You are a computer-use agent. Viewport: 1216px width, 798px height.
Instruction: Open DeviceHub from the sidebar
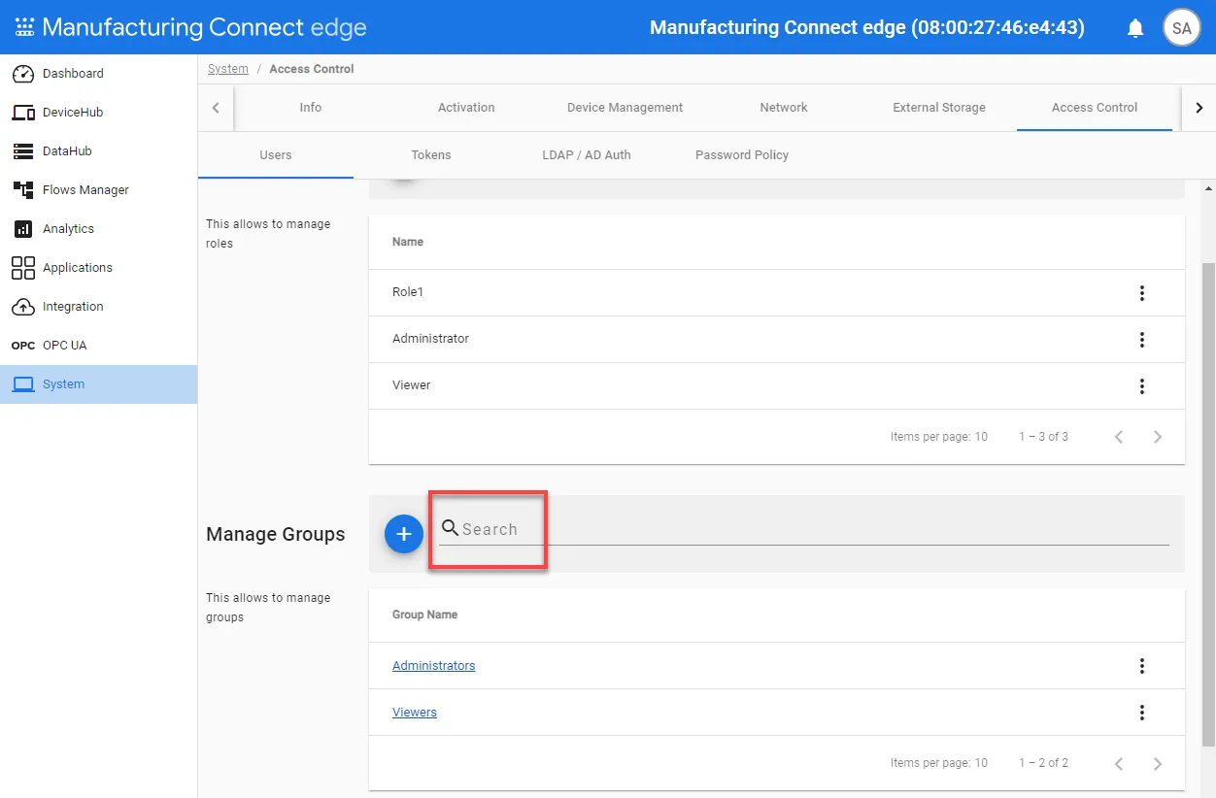(x=98, y=113)
